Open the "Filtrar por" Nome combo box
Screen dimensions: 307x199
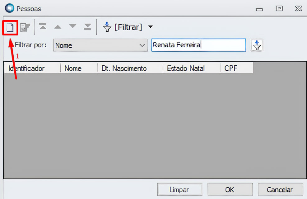pyautogui.click(x=100, y=45)
